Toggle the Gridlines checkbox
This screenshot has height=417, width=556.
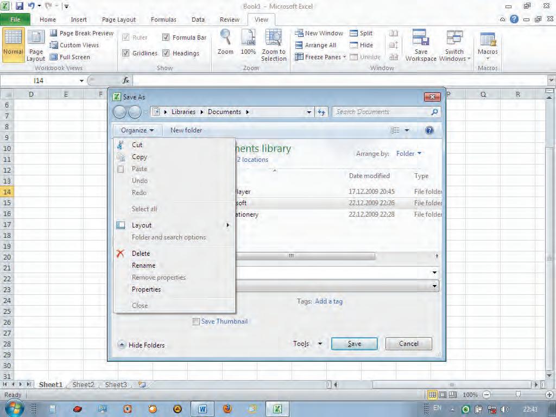point(125,53)
